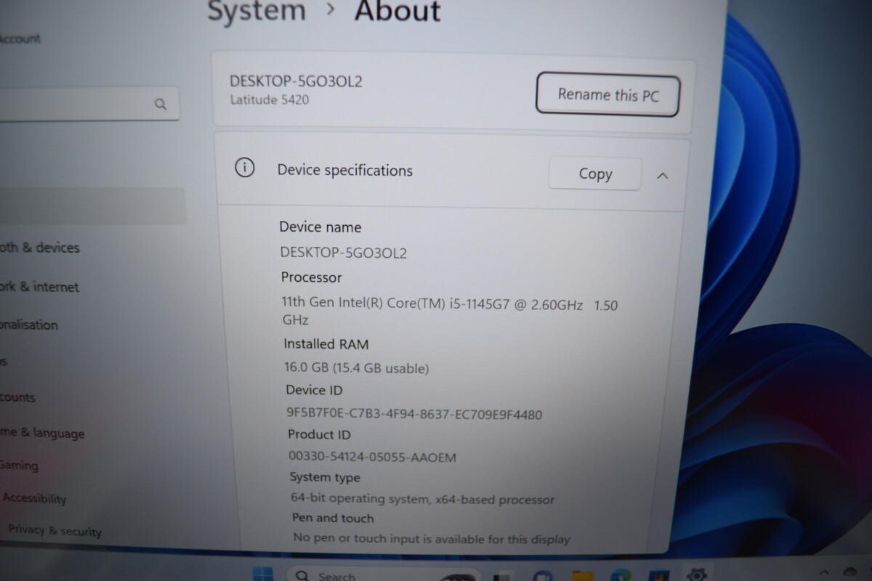872x581 pixels.
Task: Open Accessibility settings
Action: [x=34, y=498]
